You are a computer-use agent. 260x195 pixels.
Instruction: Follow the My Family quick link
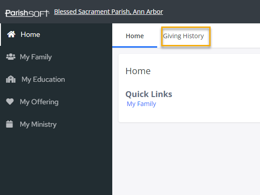click(141, 104)
